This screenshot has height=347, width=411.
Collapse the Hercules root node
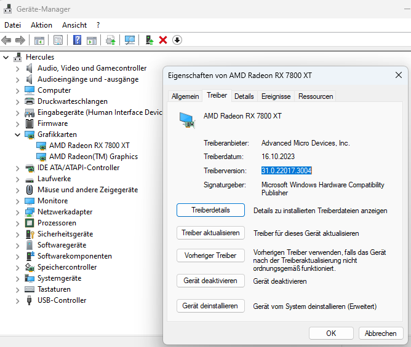[6, 57]
